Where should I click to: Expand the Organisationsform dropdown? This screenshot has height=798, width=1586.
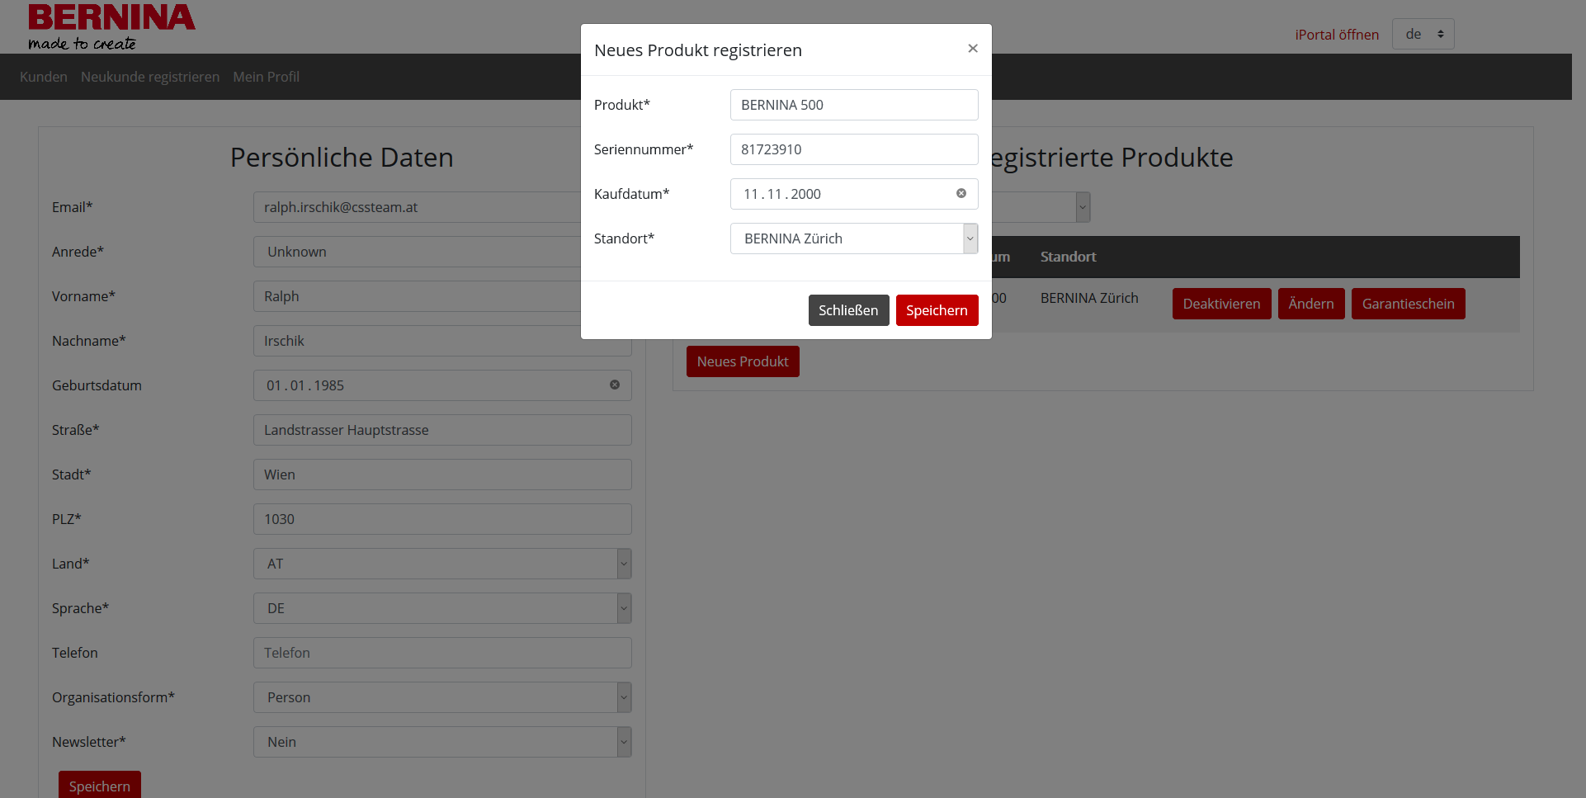tap(442, 697)
